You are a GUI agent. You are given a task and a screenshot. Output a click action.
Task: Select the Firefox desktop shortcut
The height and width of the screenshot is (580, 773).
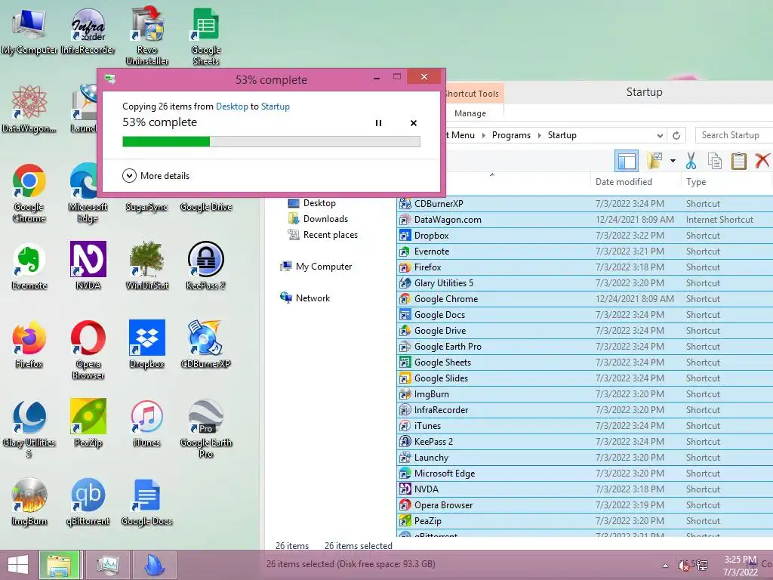coord(29,344)
